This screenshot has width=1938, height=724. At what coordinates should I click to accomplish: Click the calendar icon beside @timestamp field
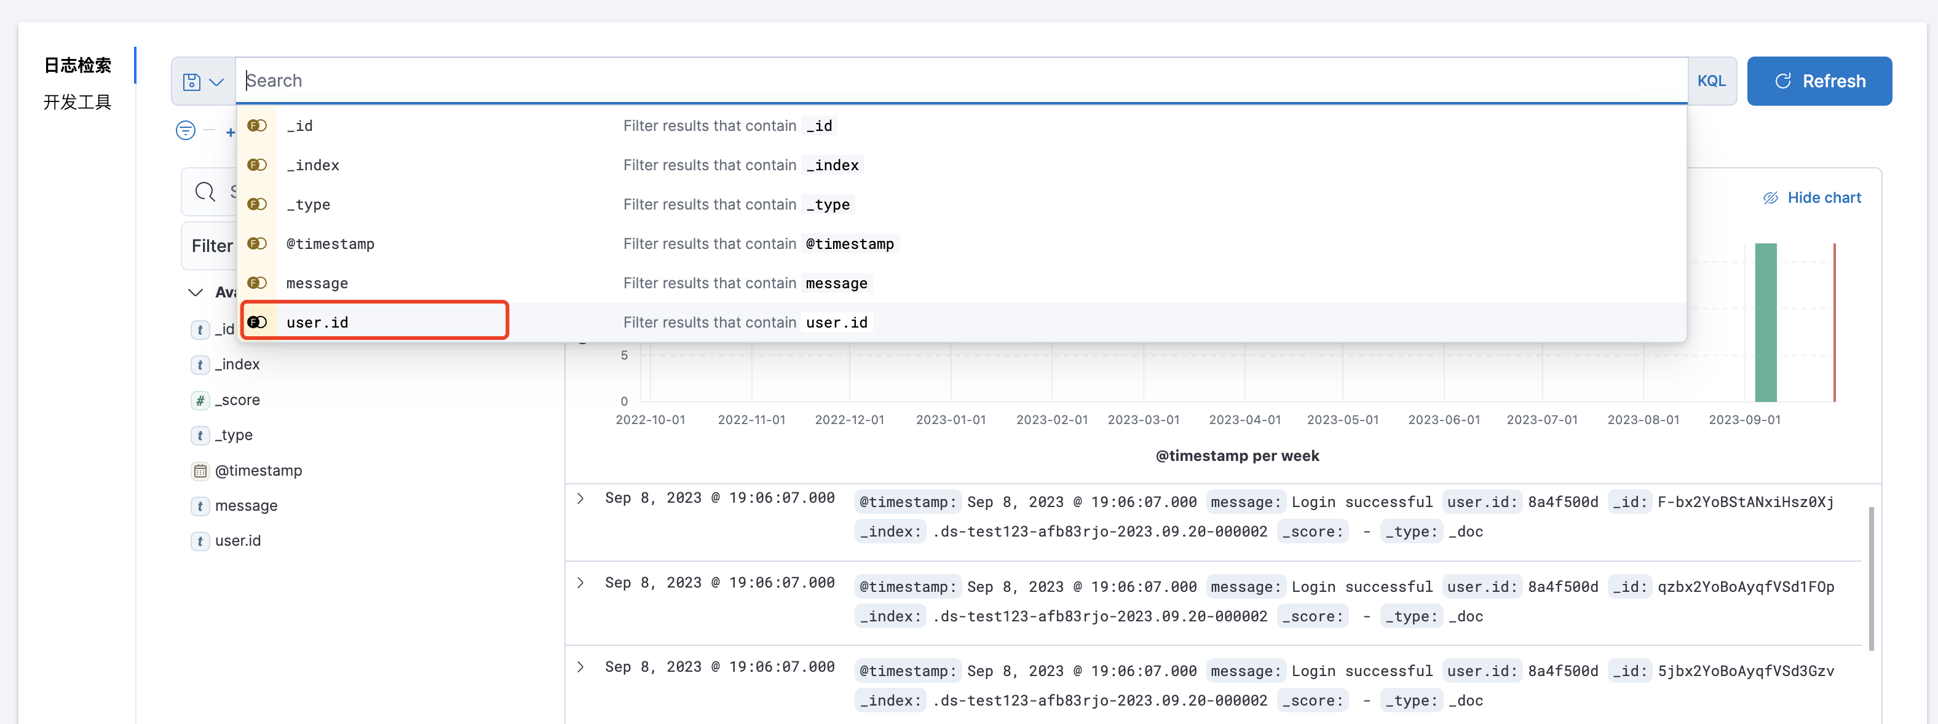(x=200, y=471)
